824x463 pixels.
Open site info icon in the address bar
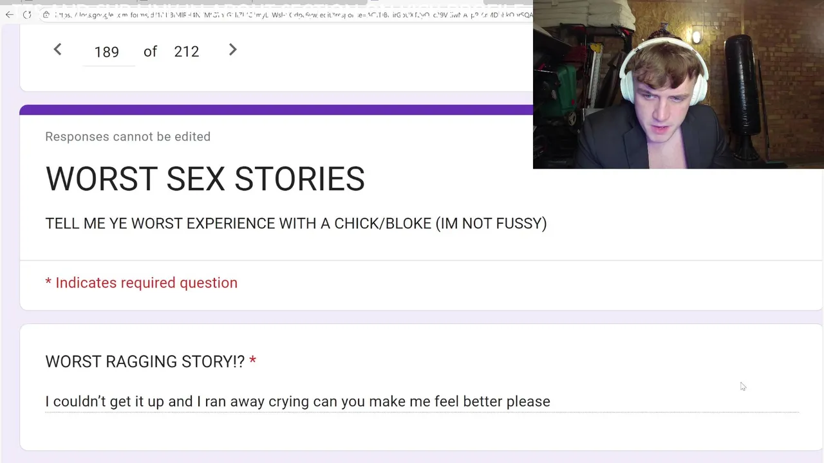pyautogui.click(x=46, y=14)
